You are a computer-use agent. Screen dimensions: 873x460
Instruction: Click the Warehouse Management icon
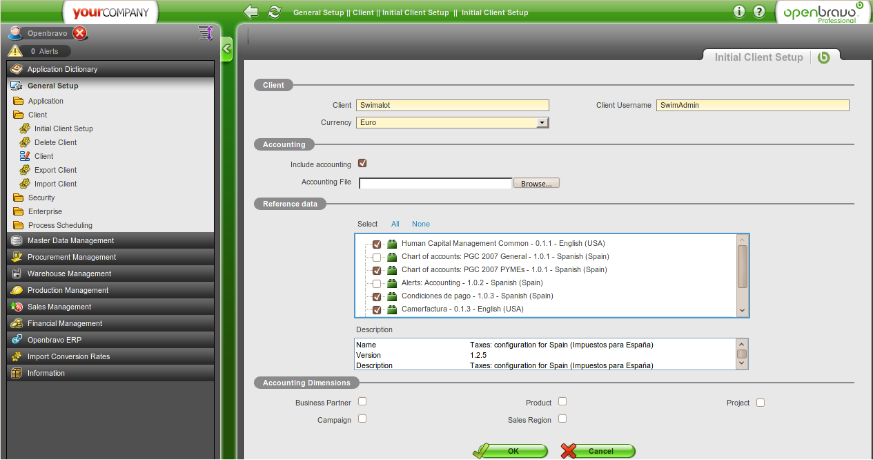(x=17, y=274)
